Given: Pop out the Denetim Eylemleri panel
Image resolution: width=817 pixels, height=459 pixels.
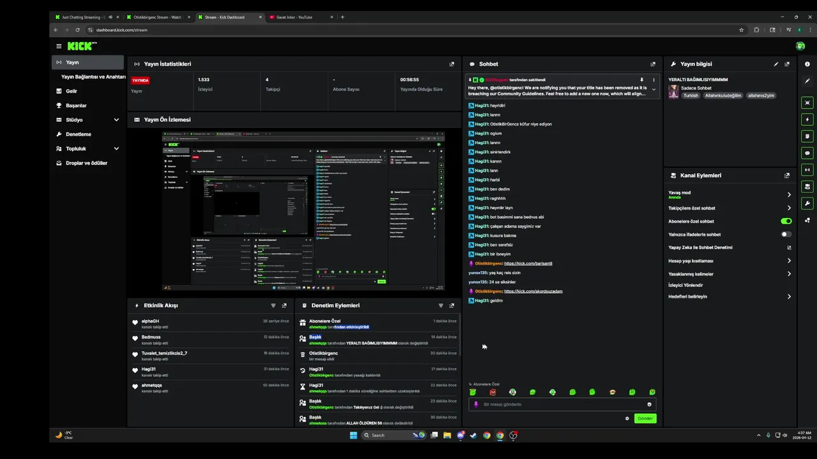Looking at the screenshot, I should pos(452,305).
